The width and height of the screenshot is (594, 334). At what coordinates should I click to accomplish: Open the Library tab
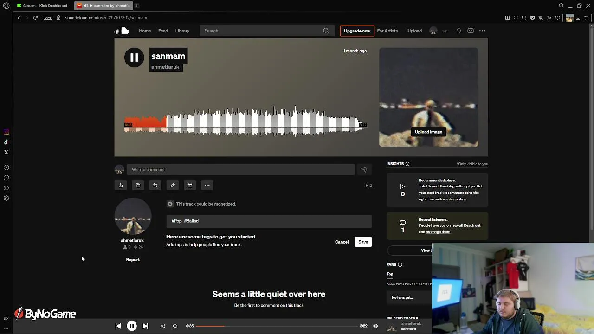[182, 31]
